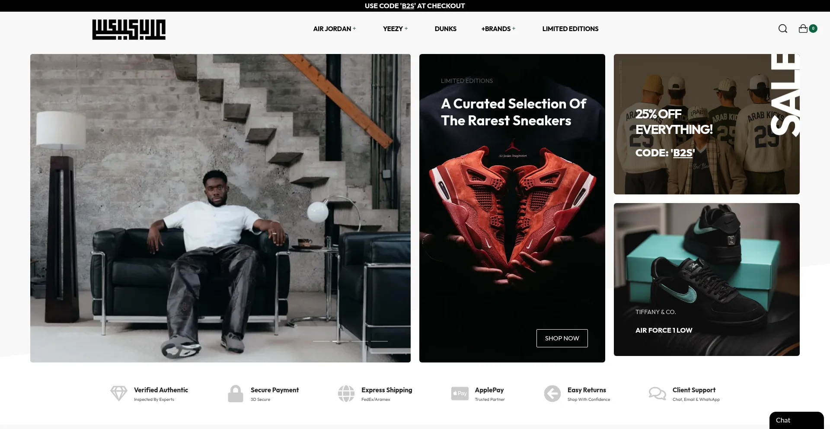This screenshot has width=830, height=429.
Task: Open the shopping bag cart icon
Action: [x=803, y=29]
